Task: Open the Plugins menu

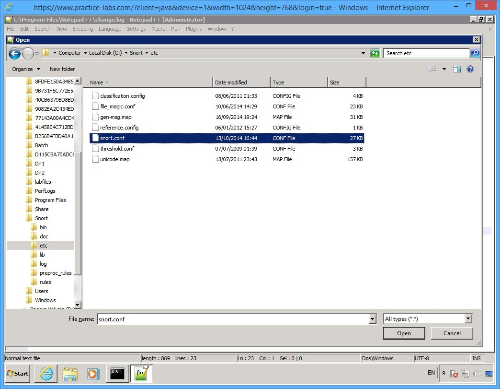Action: (x=193, y=29)
